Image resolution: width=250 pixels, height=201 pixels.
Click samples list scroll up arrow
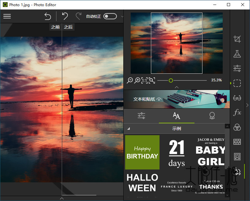[227, 126]
